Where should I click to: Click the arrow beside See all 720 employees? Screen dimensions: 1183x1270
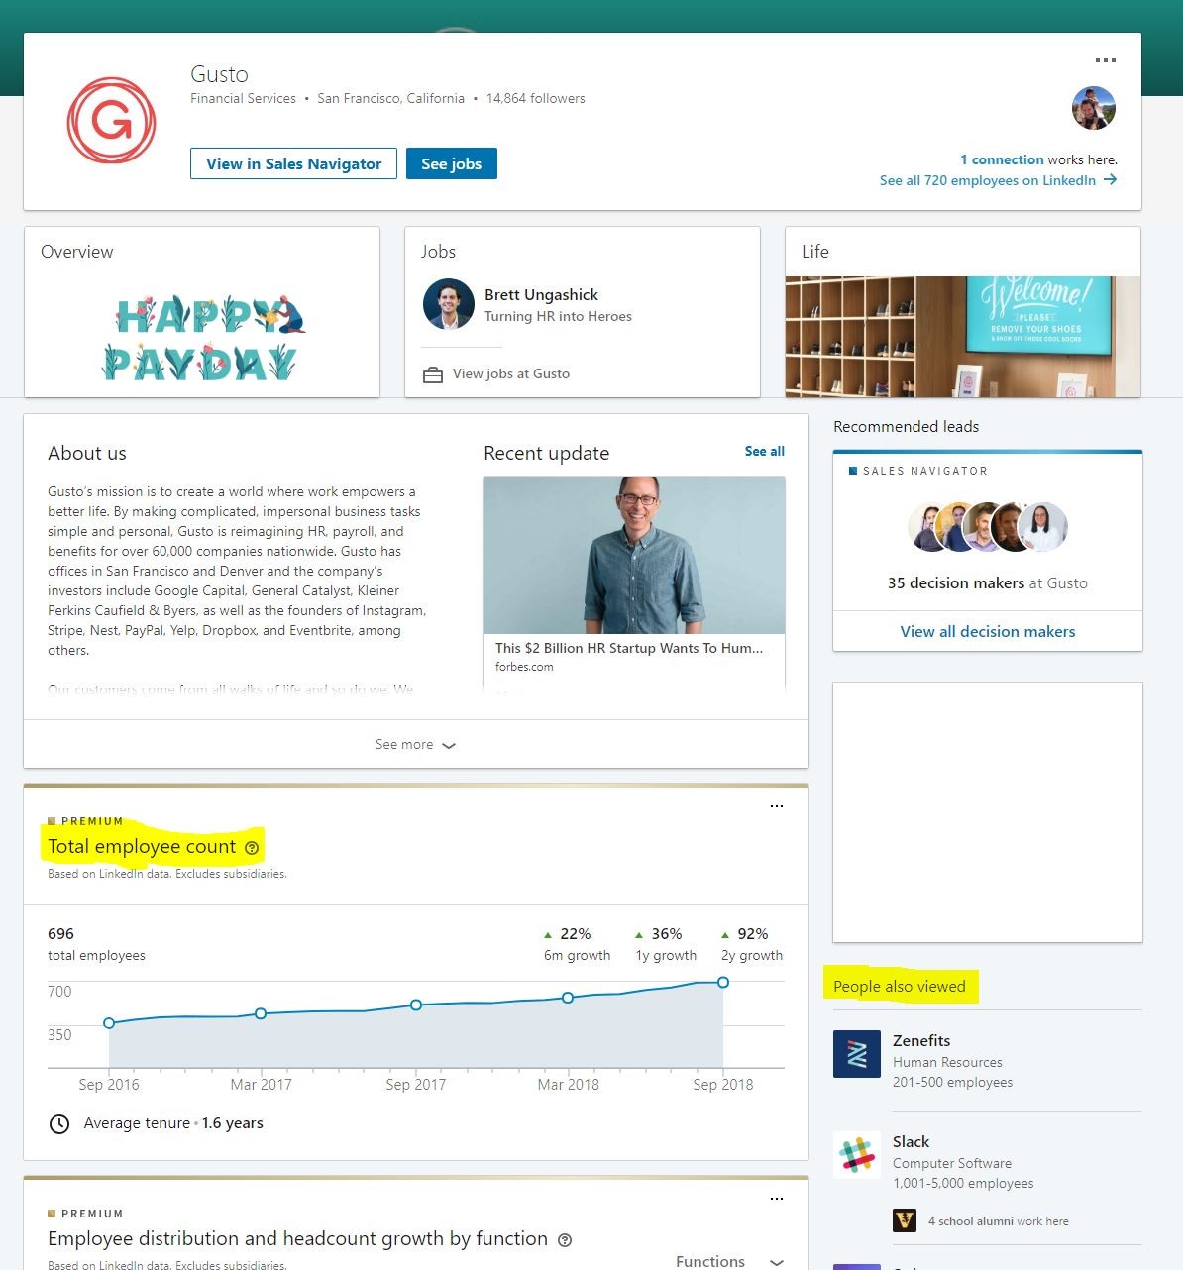point(1110,180)
